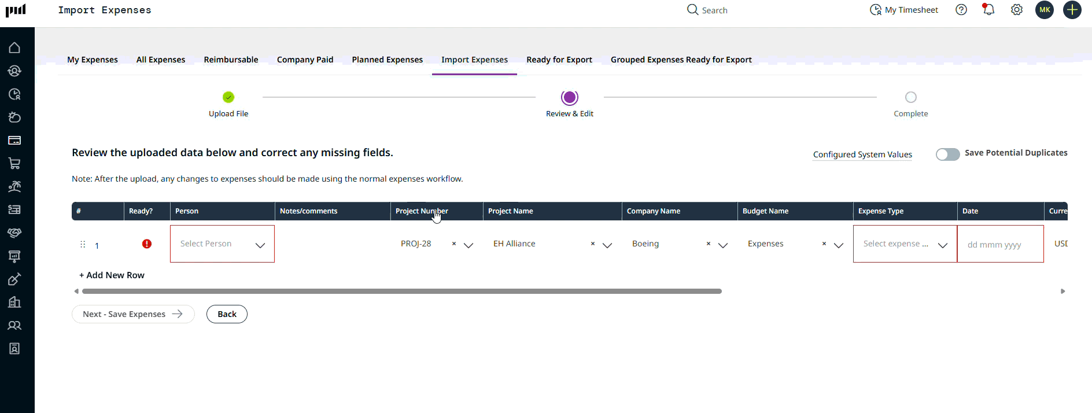The width and height of the screenshot is (1092, 413).
Task: Toggle Save Potential Duplicates switch
Action: click(948, 154)
